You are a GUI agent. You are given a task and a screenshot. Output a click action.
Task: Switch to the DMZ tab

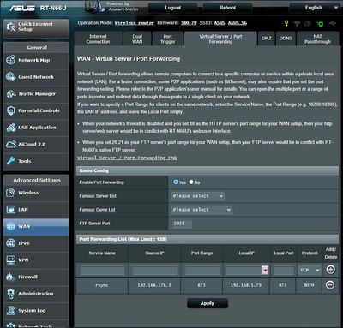267,39
